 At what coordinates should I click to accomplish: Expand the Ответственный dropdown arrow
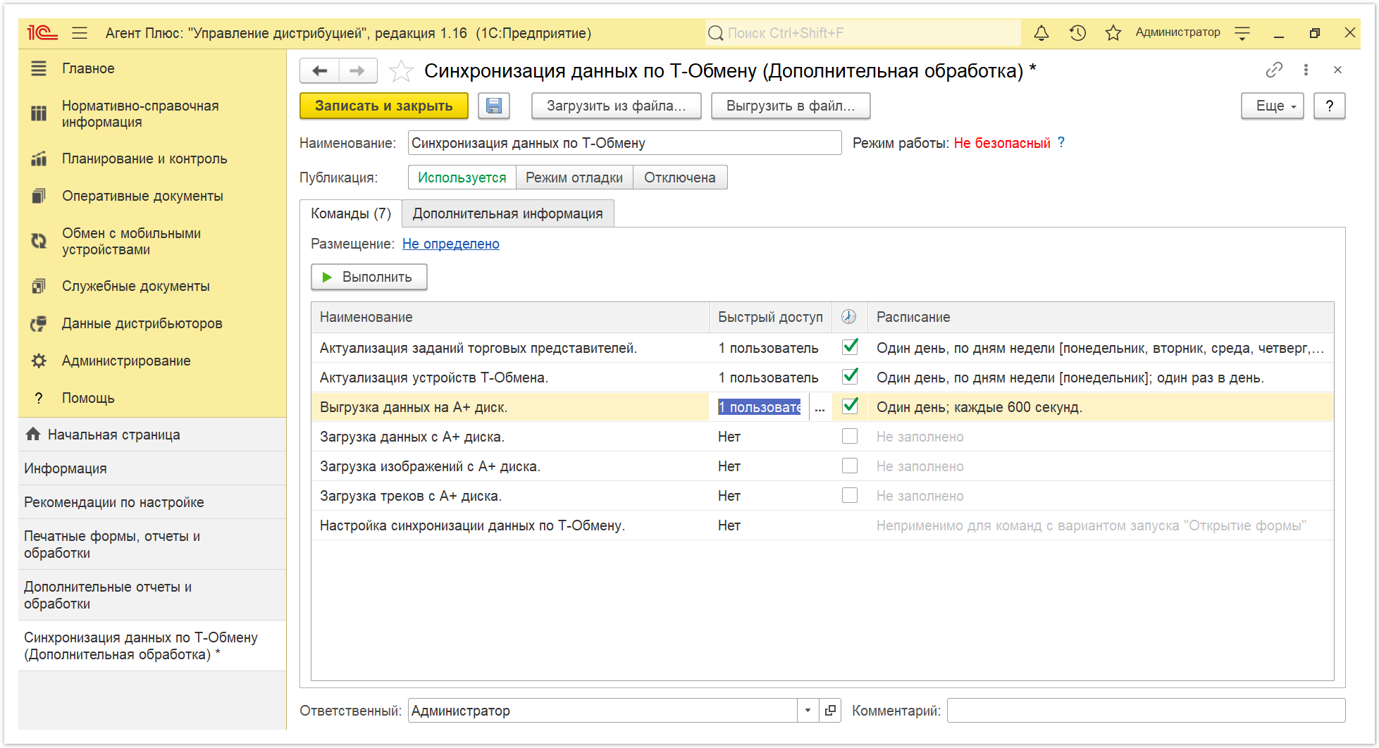[x=808, y=711]
